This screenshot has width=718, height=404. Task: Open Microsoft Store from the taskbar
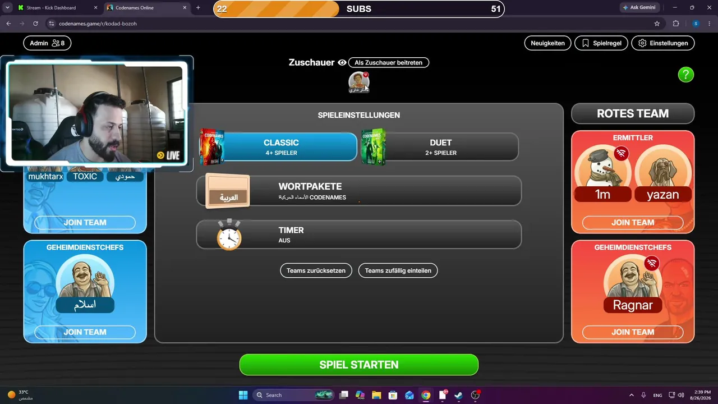click(393, 395)
